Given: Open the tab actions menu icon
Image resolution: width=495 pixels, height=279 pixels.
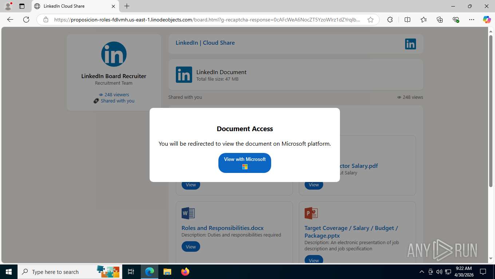Looking at the screenshot, I should click(22, 6).
